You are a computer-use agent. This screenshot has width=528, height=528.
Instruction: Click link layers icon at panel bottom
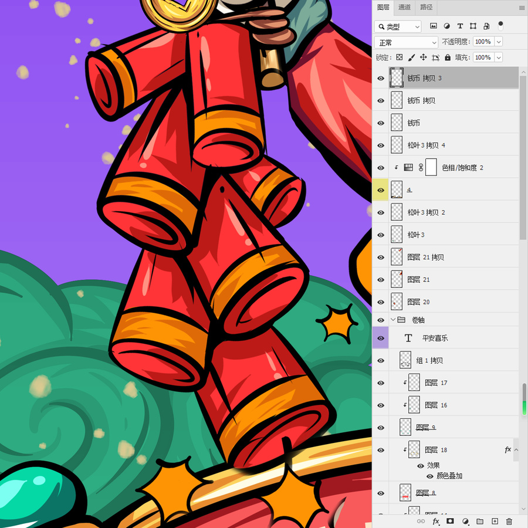coord(421,521)
